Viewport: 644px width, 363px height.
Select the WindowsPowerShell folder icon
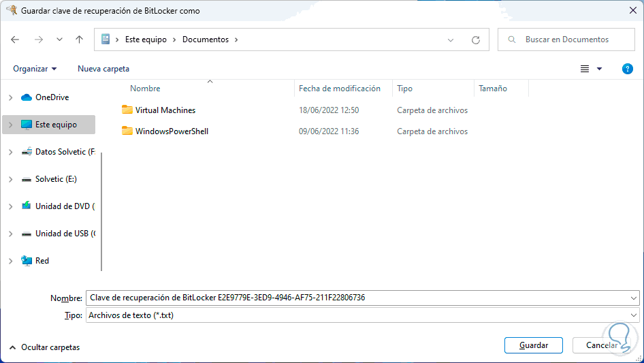(x=127, y=131)
